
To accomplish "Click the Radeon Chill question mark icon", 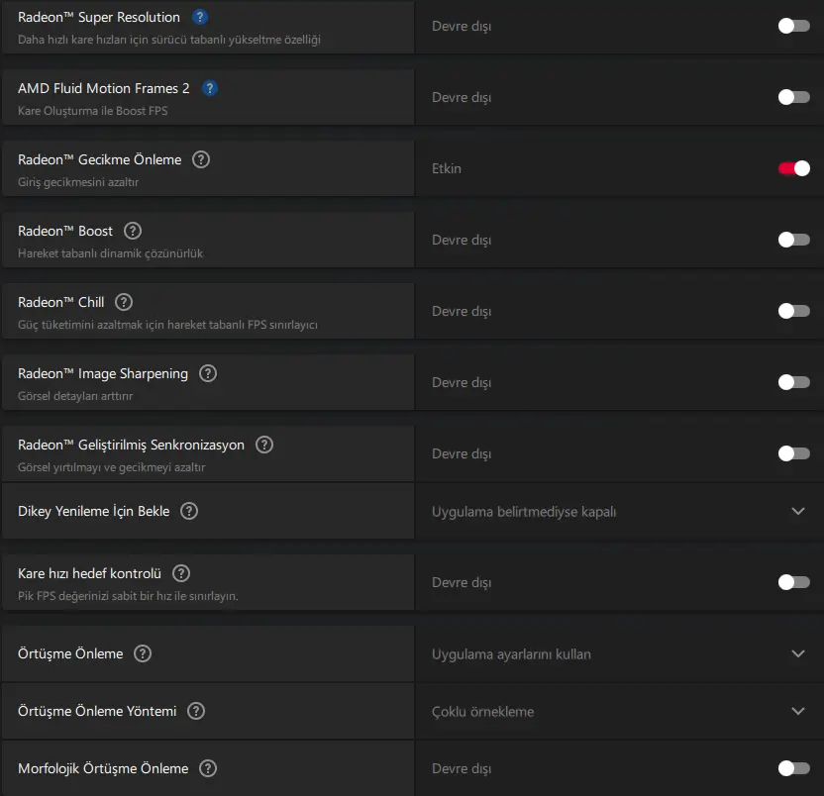I will pyautogui.click(x=124, y=303).
